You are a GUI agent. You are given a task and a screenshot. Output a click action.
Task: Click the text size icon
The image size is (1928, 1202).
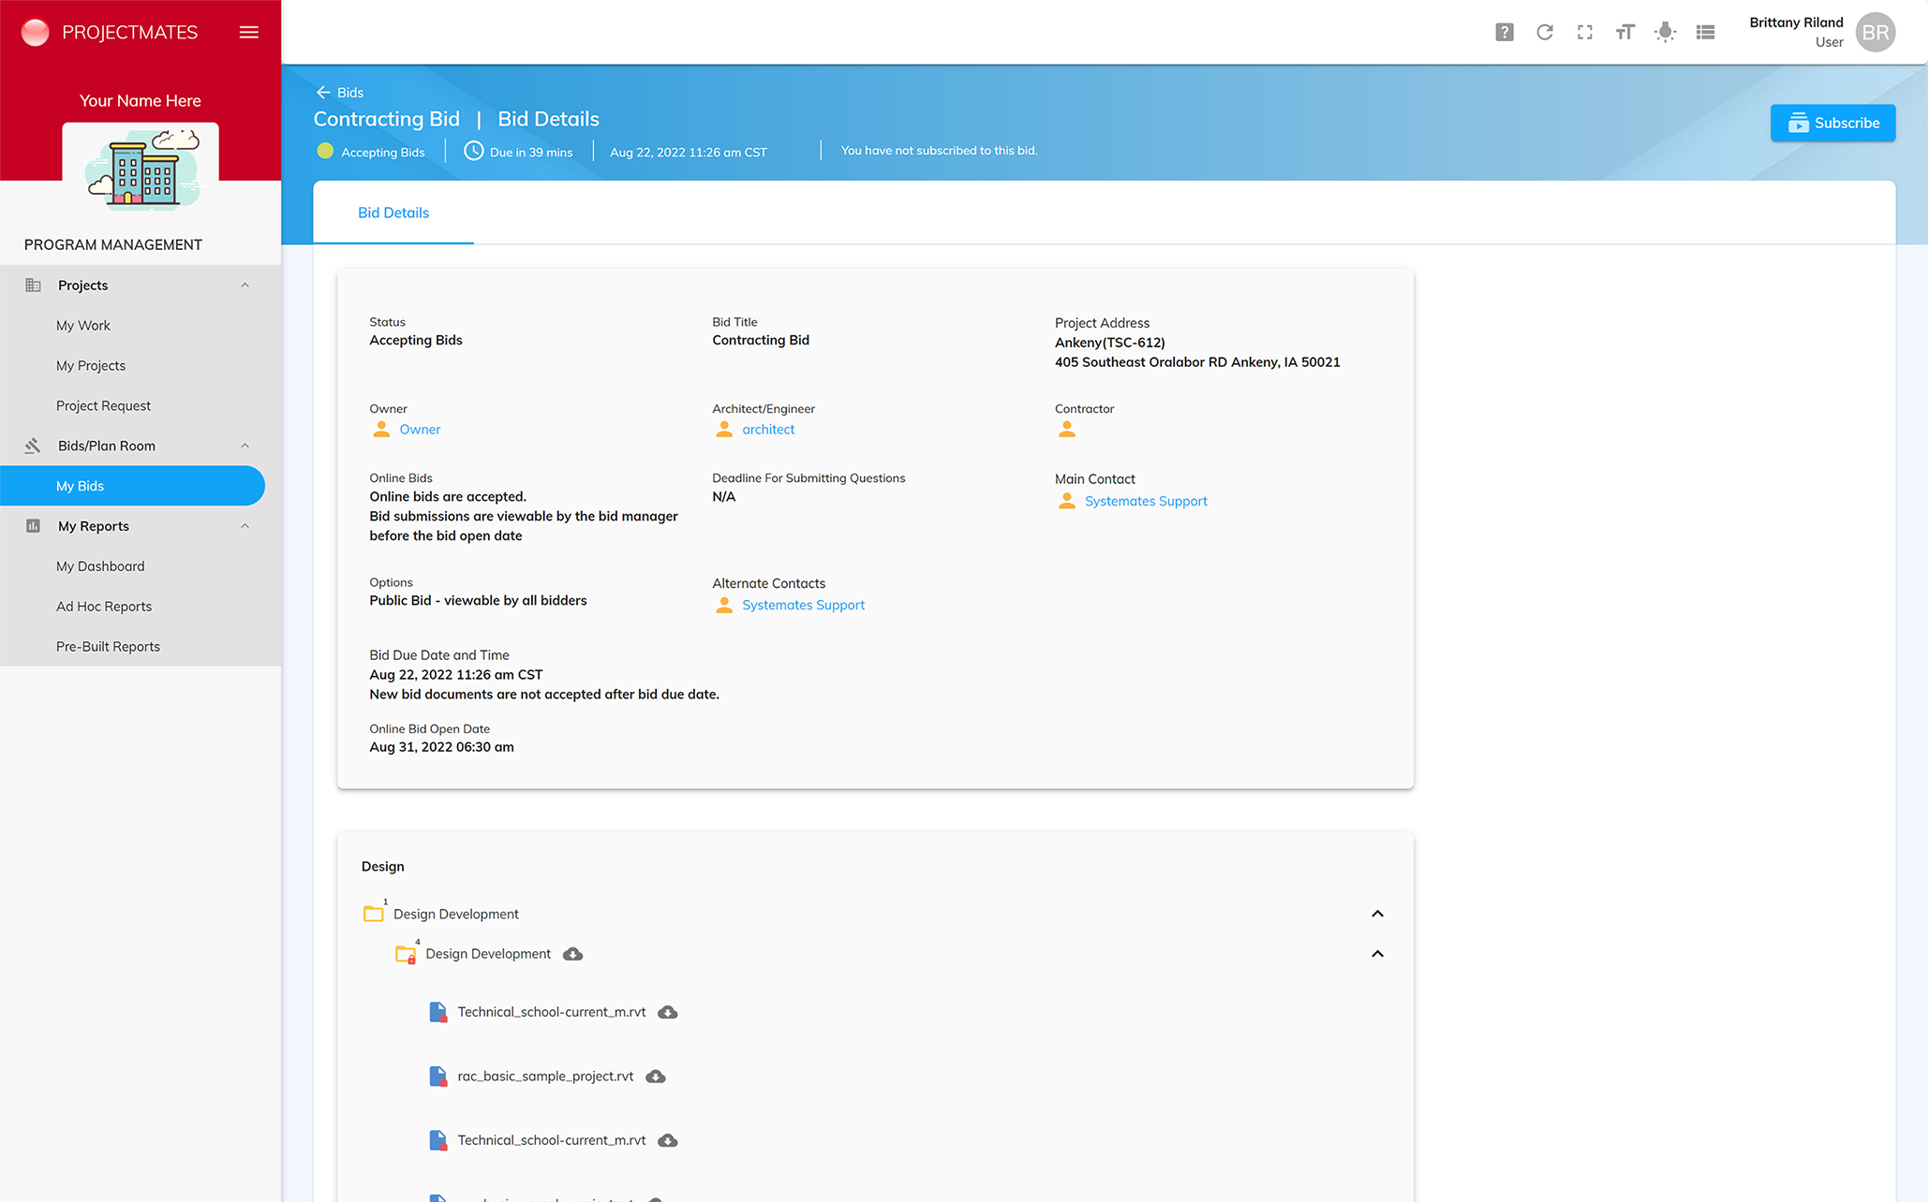click(x=1624, y=32)
